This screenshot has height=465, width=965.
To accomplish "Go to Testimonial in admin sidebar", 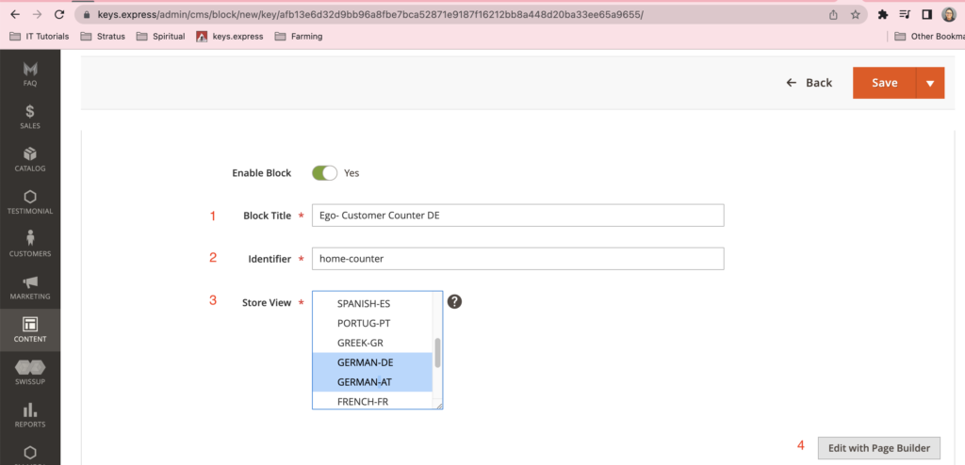I will (30, 201).
